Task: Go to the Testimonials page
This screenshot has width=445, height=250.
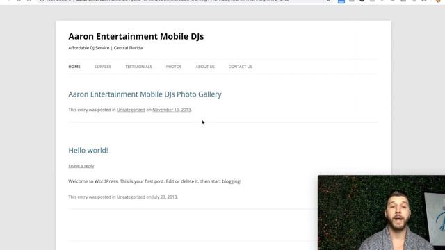Action: (x=139, y=67)
